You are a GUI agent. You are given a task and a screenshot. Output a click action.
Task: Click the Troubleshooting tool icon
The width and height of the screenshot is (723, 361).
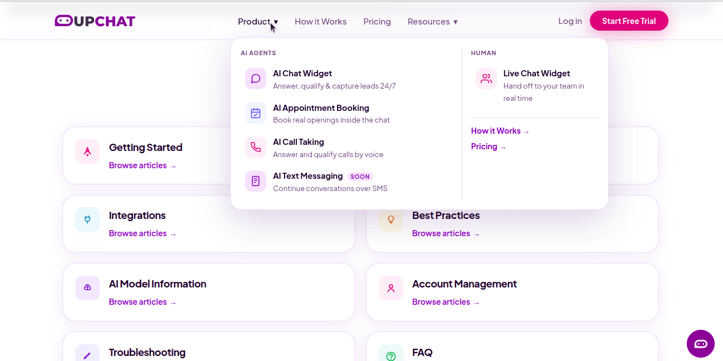coord(87,353)
